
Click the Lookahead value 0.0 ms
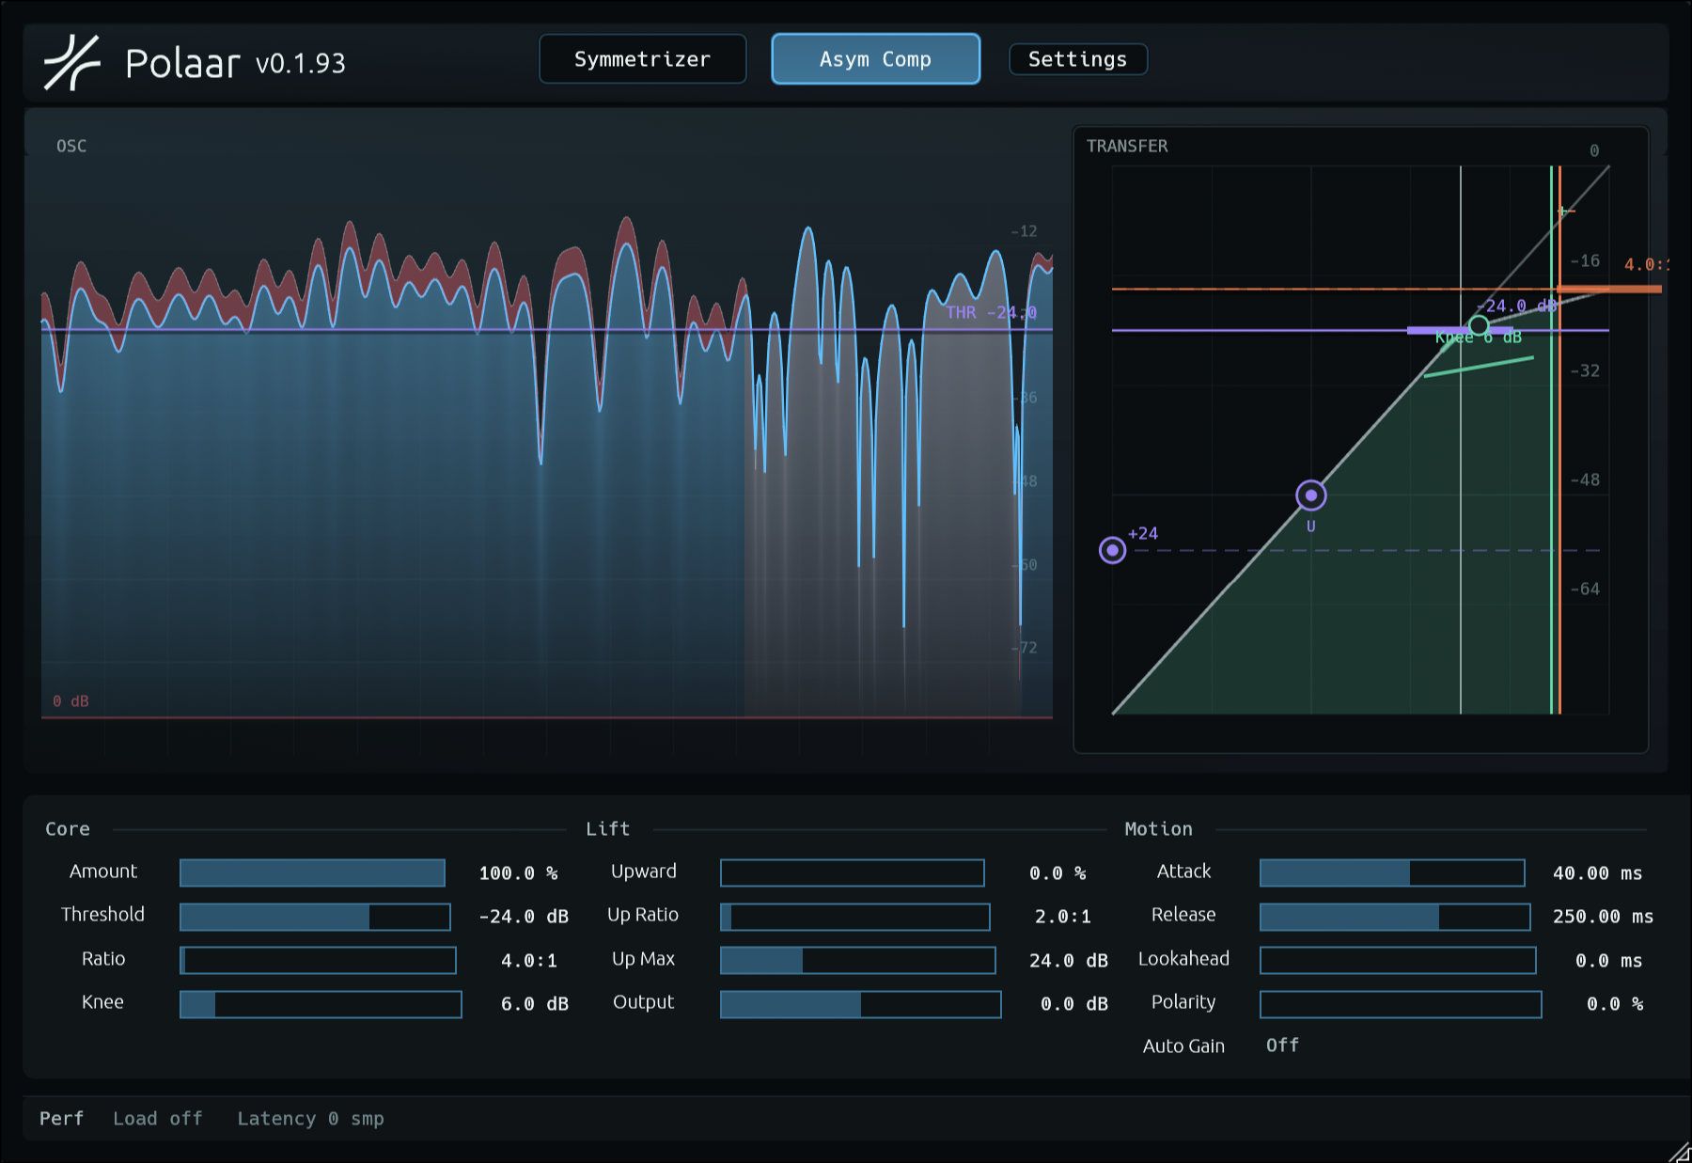pos(1609,961)
